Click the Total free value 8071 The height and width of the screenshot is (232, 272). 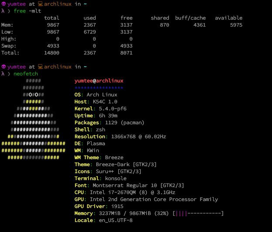[126, 53]
